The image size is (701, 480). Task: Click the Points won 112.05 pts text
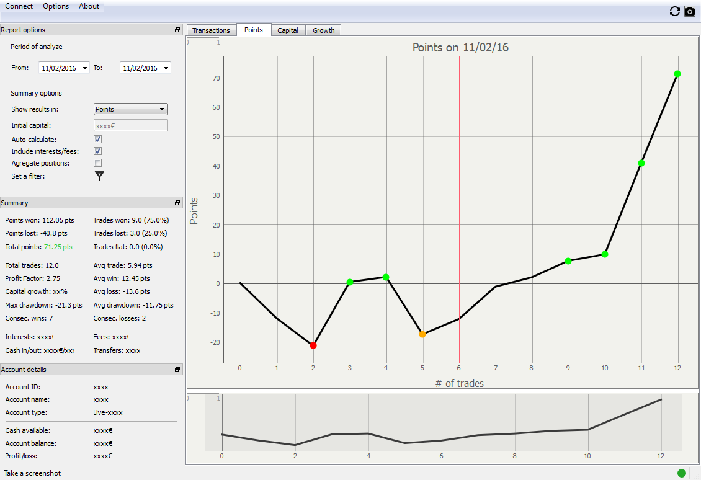point(40,220)
